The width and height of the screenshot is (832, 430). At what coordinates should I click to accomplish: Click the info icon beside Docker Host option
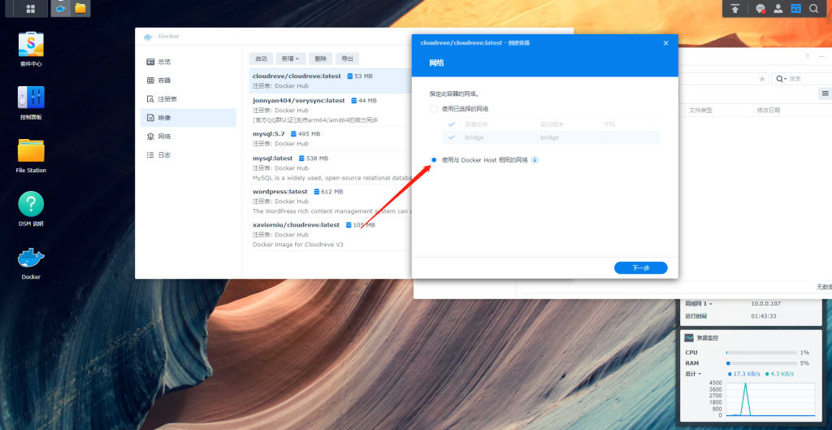535,160
